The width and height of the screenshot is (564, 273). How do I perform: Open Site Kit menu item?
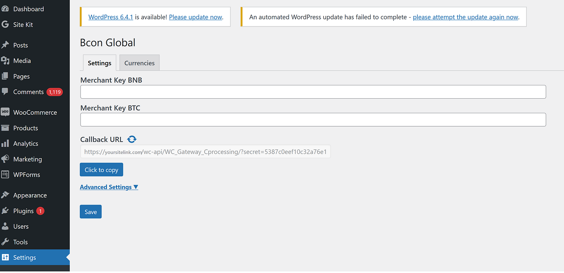23,25
